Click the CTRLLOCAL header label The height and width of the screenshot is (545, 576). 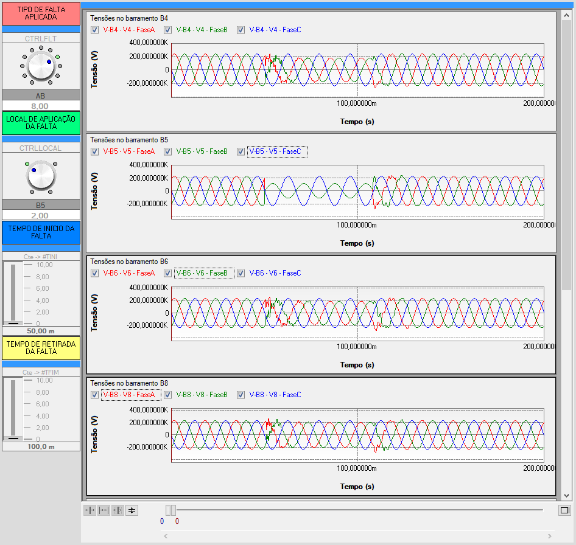coord(41,148)
